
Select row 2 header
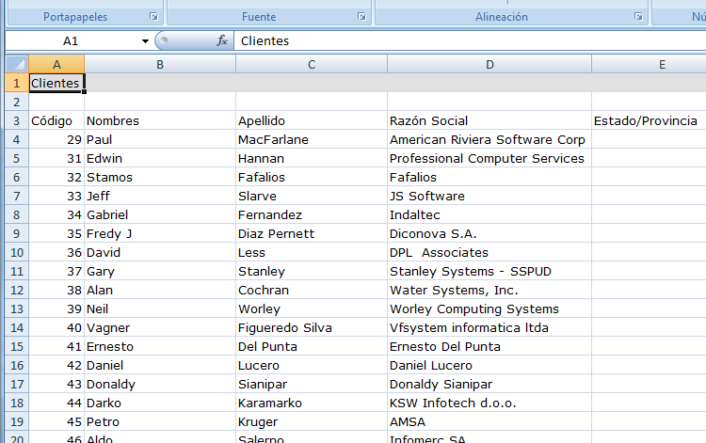pyautogui.click(x=17, y=103)
